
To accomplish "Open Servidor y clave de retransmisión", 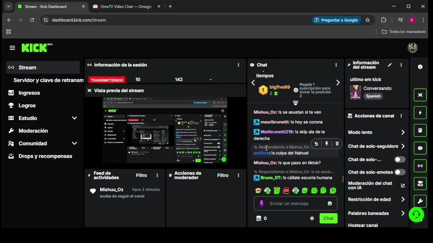I will 48,80.
